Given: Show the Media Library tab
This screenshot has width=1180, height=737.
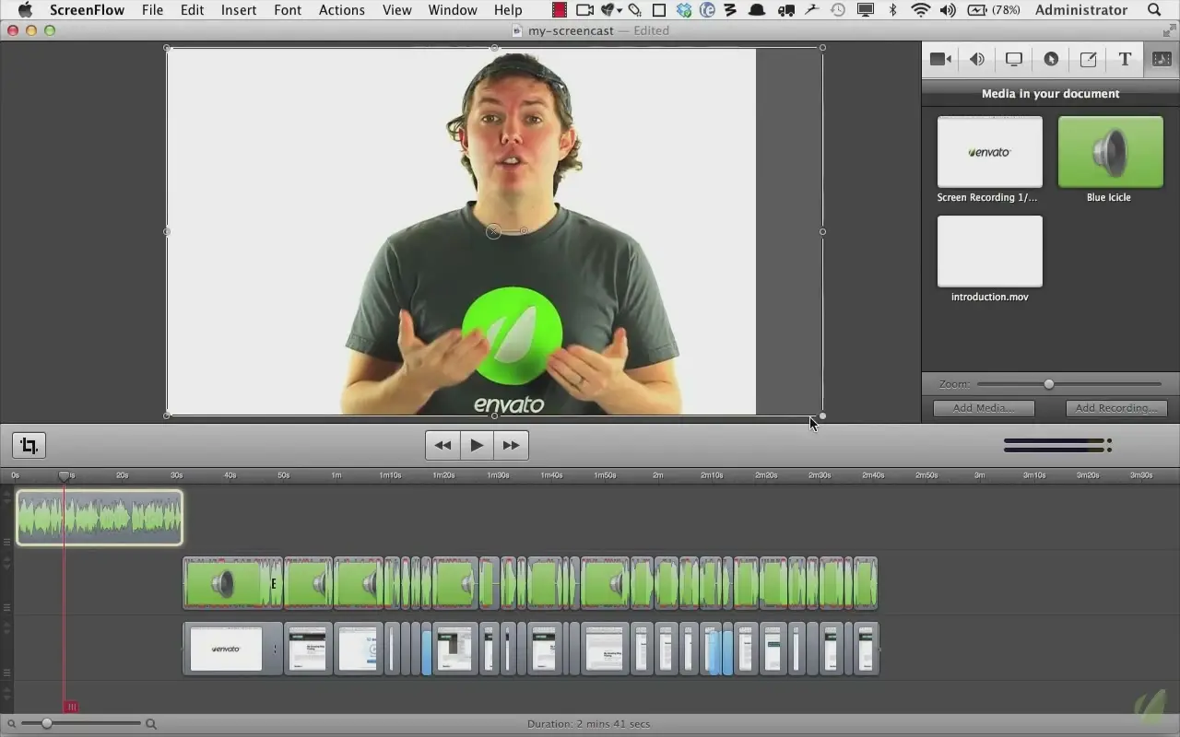Looking at the screenshot, I should click(1162, 59).
